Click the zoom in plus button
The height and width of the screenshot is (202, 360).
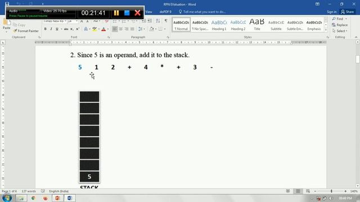[x=345, y=191]
